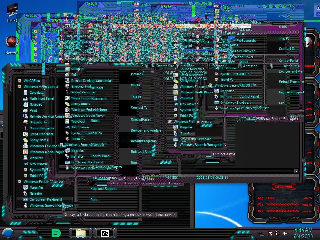Viewport: 320px width, 240px height.
Task: Launch Windows Media Player in the WinCDEmu list
Action: [44, 152]
